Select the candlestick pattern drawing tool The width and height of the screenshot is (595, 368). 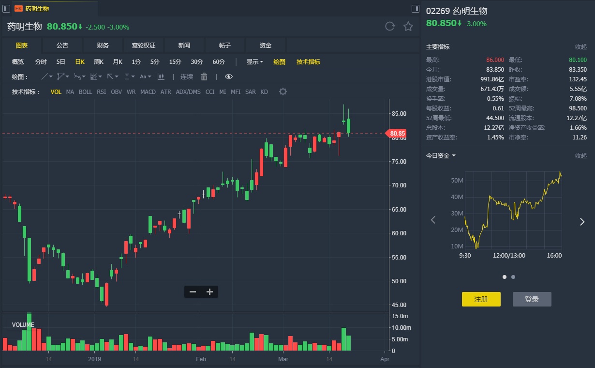tap(161, 77)
